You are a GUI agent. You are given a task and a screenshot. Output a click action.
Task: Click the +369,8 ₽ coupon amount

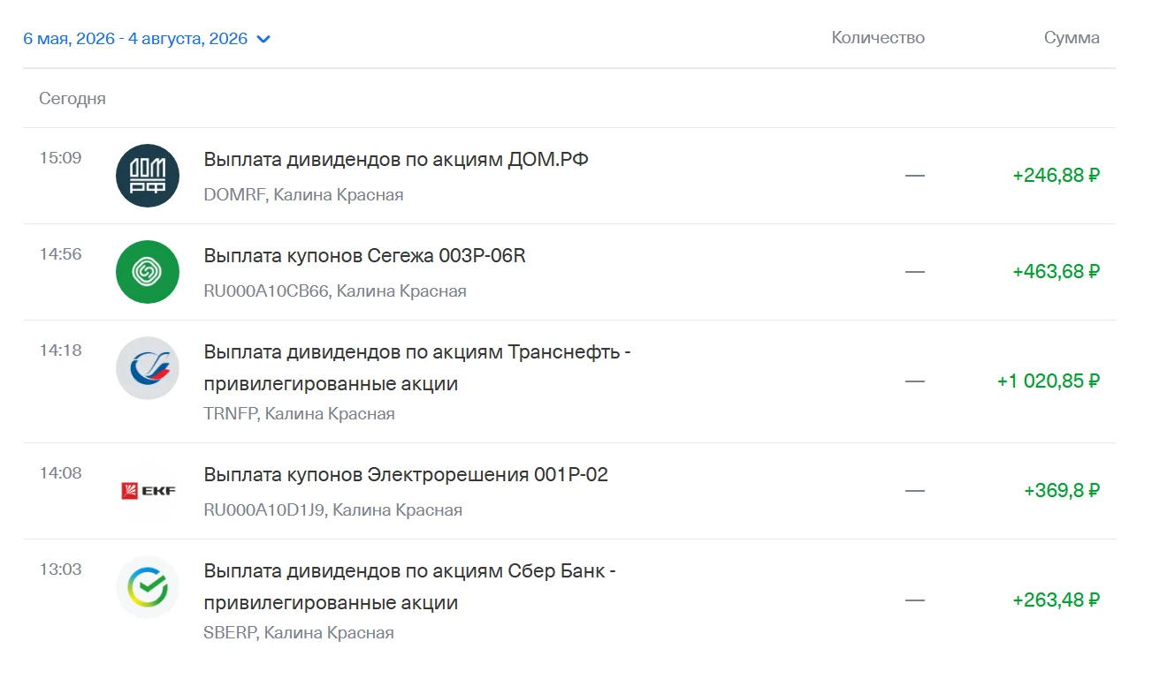tap(1062, 491)
